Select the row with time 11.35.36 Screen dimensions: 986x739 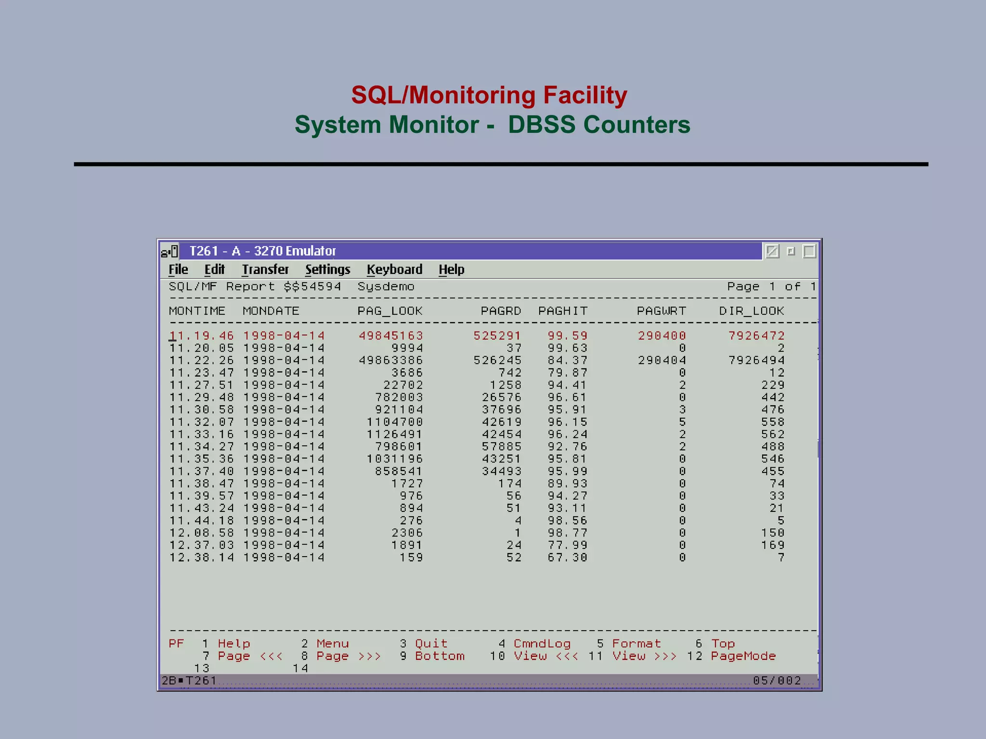477,459
